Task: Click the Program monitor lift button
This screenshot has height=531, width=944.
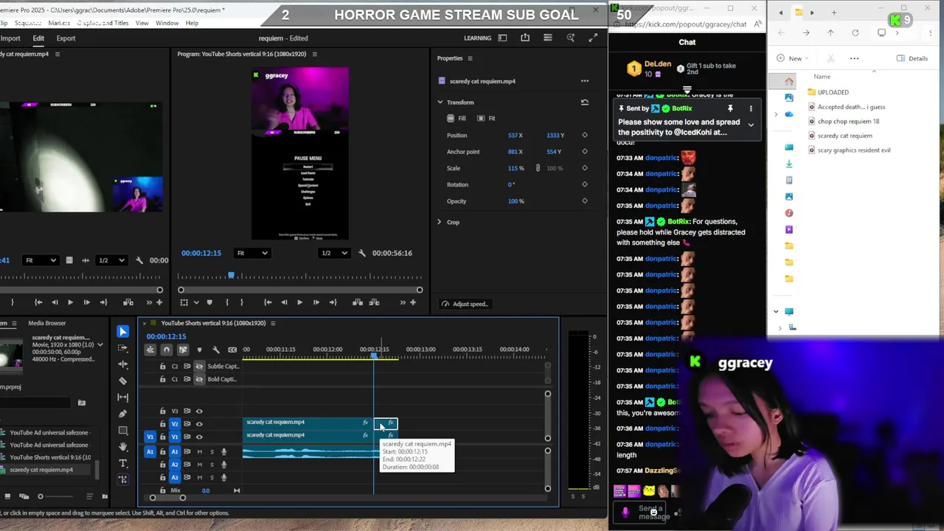Action: pos(358,302)
